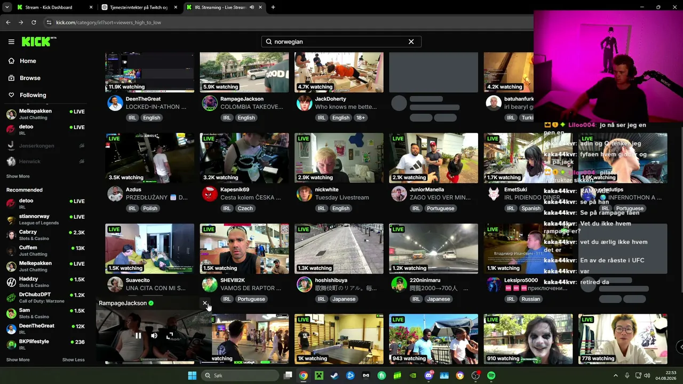Image resolution: width=683 pixels, height=384 pixels.
Task: Open Kapesnik69's stream thumbnail
Action: click(x=244, y=158)
